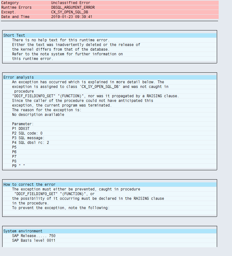The width and height of the screenshot is (232, 256).
Task: Click line 'in the procedure.'
Action: (x=30, y=203)
